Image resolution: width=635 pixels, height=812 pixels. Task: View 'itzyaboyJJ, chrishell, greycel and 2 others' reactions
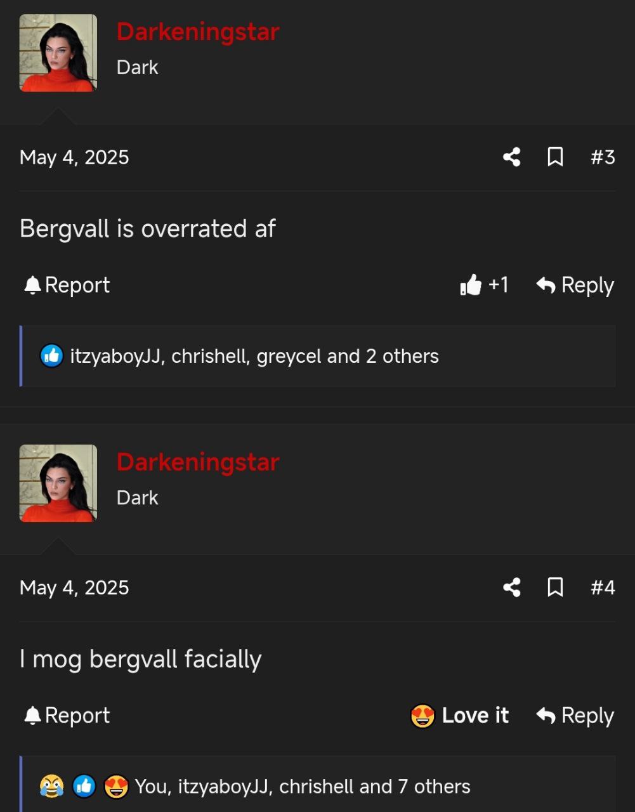click(x=254, y=356)
